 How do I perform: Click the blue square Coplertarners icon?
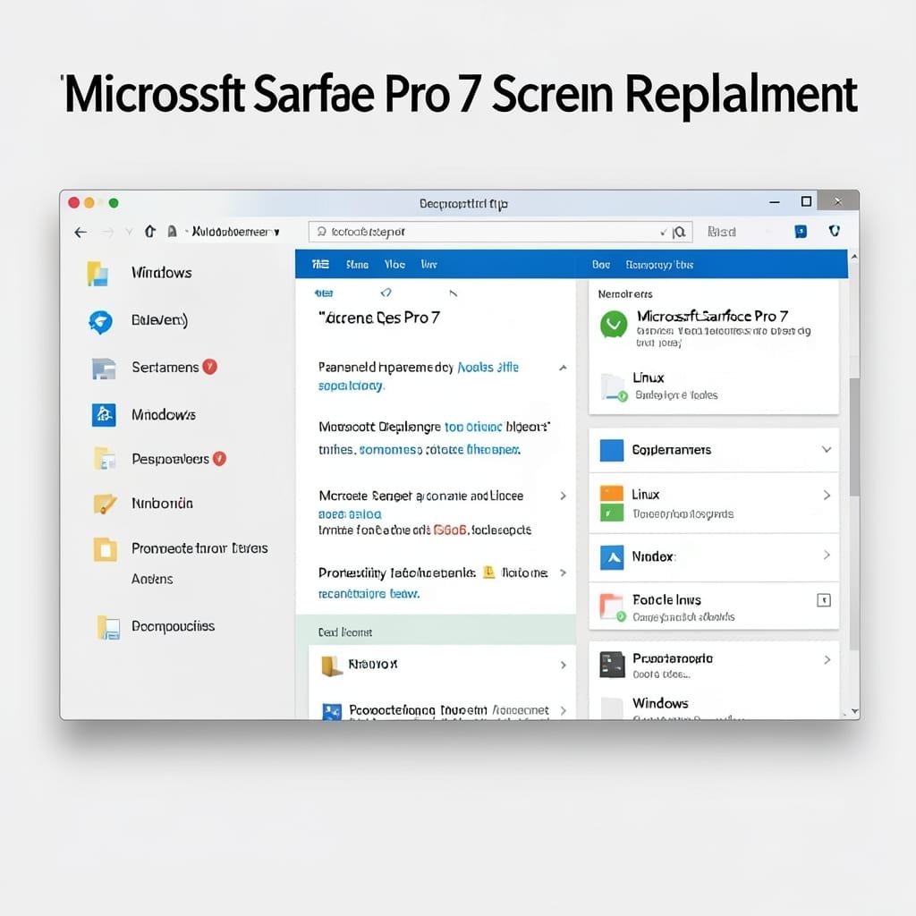pyautogui.click(x=612, y=451)
